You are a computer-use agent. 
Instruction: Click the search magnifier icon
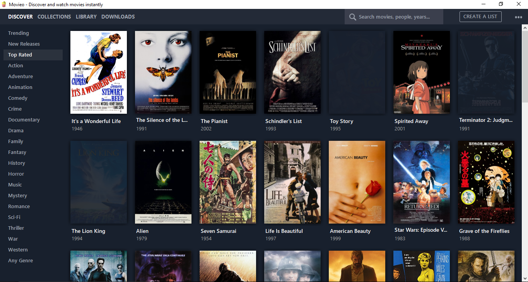tap(352, 17)
